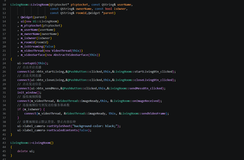Click the setScaledContents method call
This screenshot has height=160, width=244.
[63, 130]
